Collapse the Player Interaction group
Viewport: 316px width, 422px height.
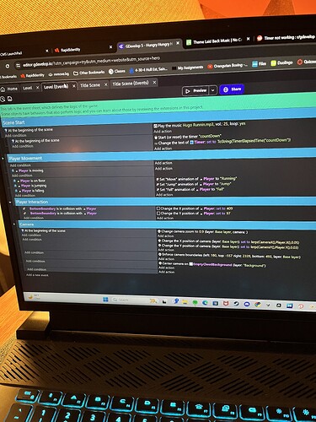click(10, 202)
